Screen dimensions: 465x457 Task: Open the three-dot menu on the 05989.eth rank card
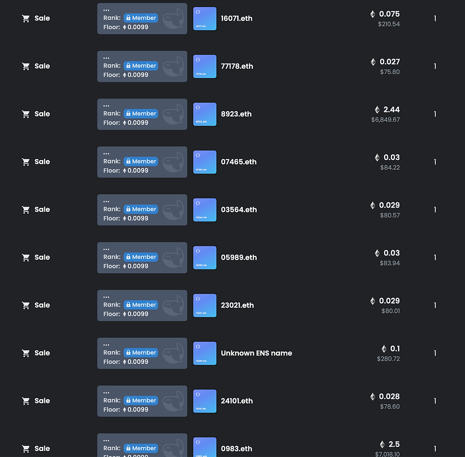point(106,249)
